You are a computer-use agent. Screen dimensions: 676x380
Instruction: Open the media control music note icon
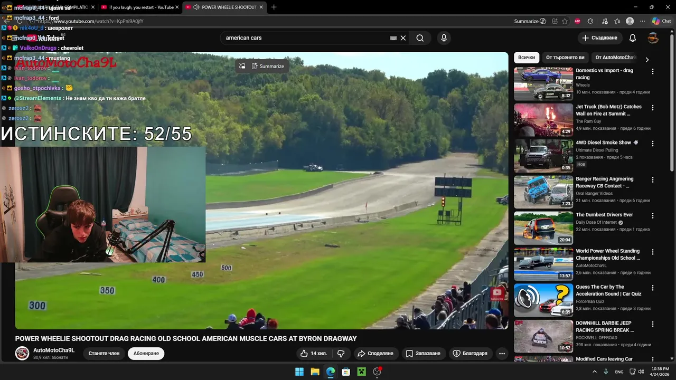pos(604,21)
